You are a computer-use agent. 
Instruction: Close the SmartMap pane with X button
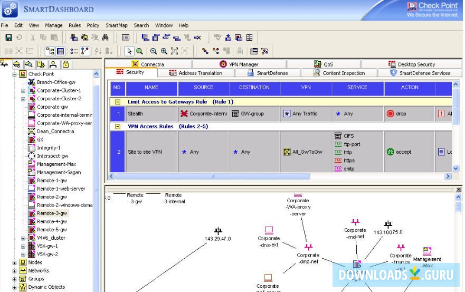click(459, 190)
